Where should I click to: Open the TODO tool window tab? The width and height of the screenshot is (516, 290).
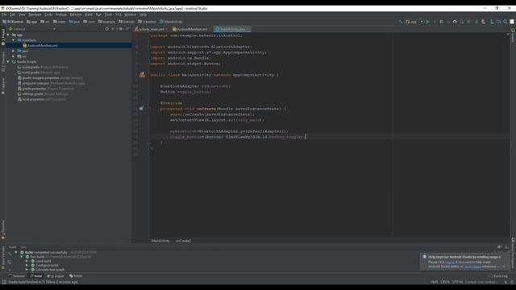pyautogui.click(x=76, y=275)
